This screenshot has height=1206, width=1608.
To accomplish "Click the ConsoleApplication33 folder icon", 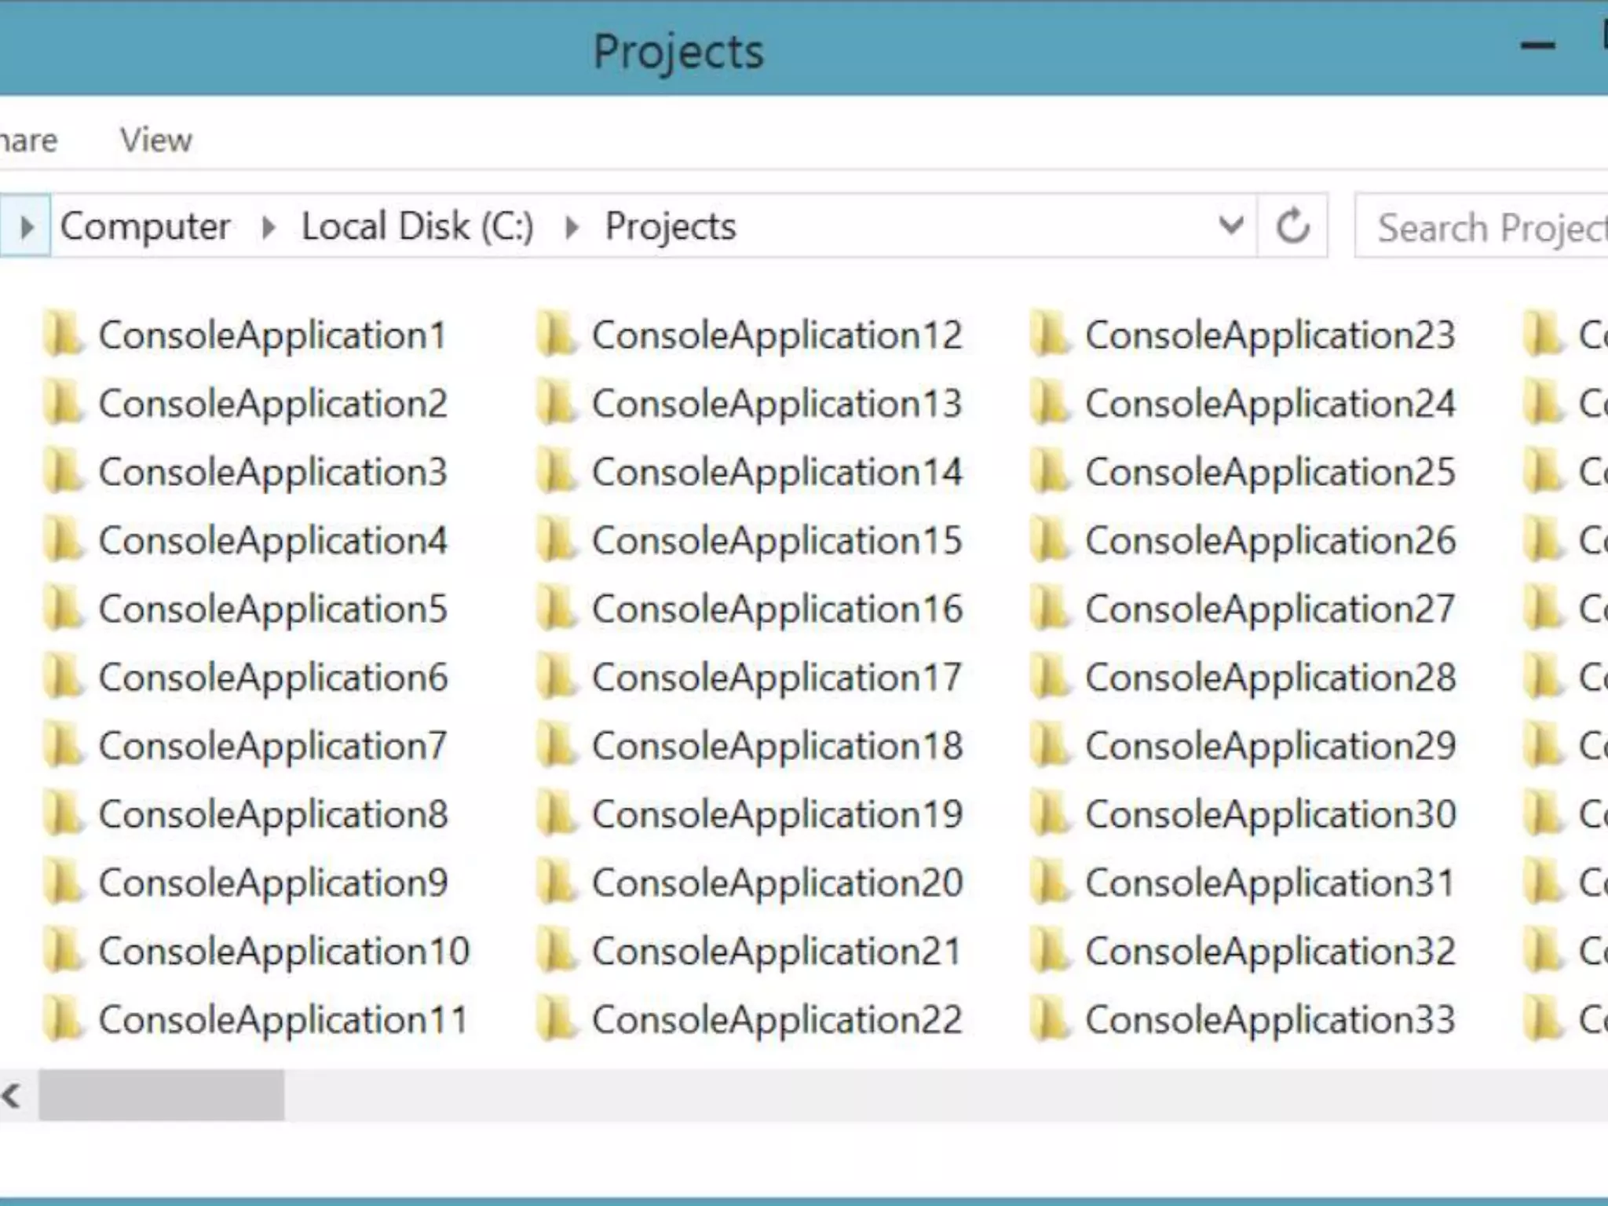I will [1049, 1019].
